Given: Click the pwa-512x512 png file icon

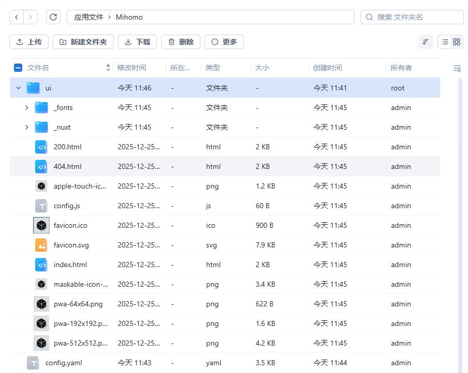Looking at the screenshot, I should click(x=42, y=343).
